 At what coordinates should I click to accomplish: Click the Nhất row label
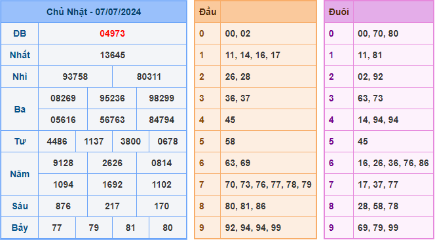coord(20,55)
